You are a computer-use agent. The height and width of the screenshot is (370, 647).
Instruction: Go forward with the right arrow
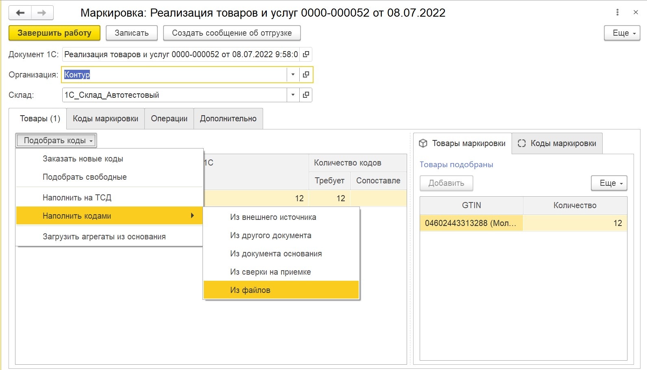42,13
